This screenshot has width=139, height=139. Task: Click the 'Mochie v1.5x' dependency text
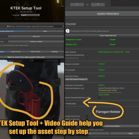click(71, 45)
